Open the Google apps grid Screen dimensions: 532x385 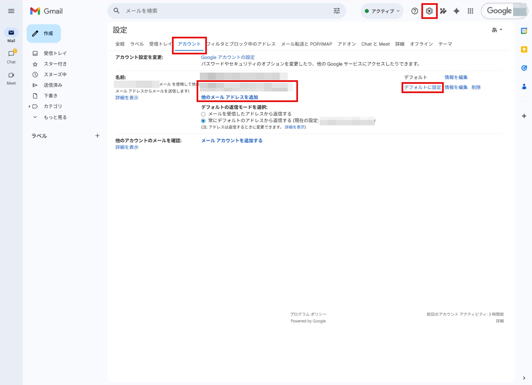tap(470, 11)
